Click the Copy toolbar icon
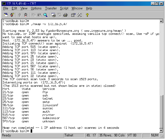This screenshot has height=139, width=165. tap(34, 15)
